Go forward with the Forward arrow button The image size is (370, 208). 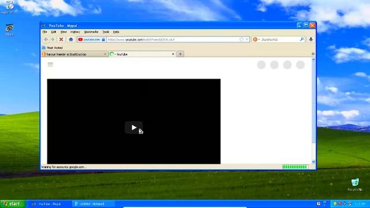click(53, 40)
